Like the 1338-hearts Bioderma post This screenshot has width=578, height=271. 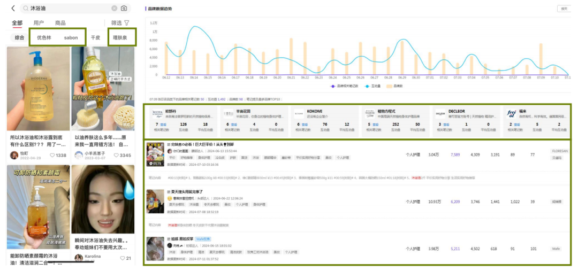pyautogui.click(x=52, y=156)
